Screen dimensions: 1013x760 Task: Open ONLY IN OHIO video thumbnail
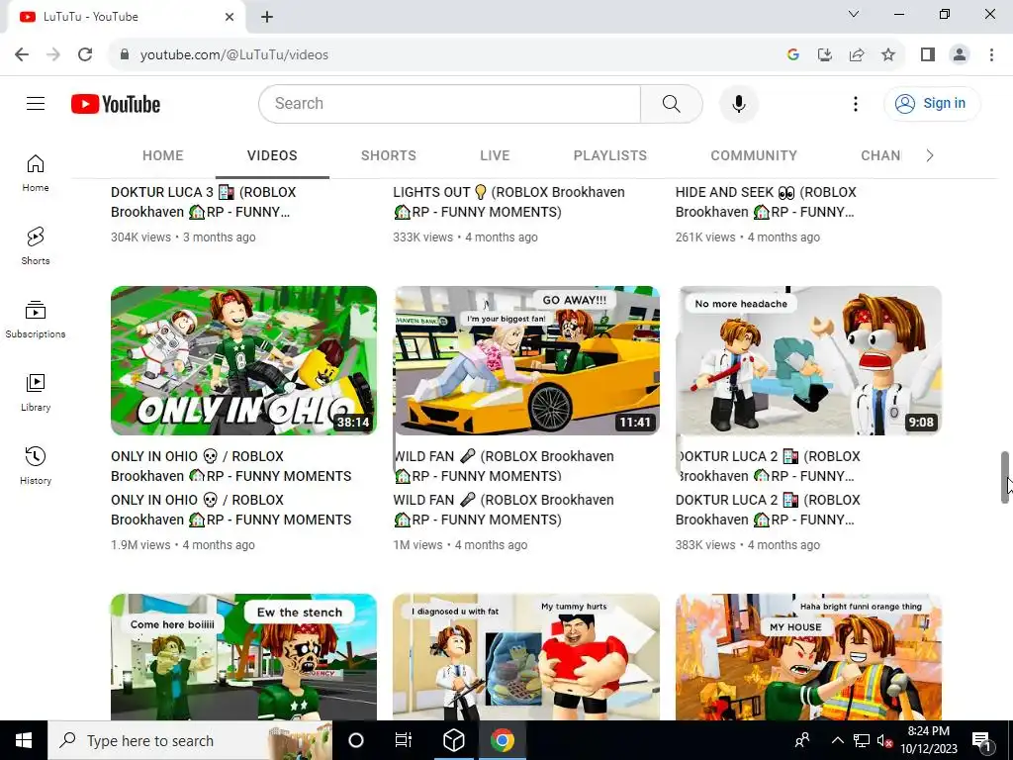(x=243, y=360)
